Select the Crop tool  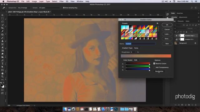click(x=2, y=28)
